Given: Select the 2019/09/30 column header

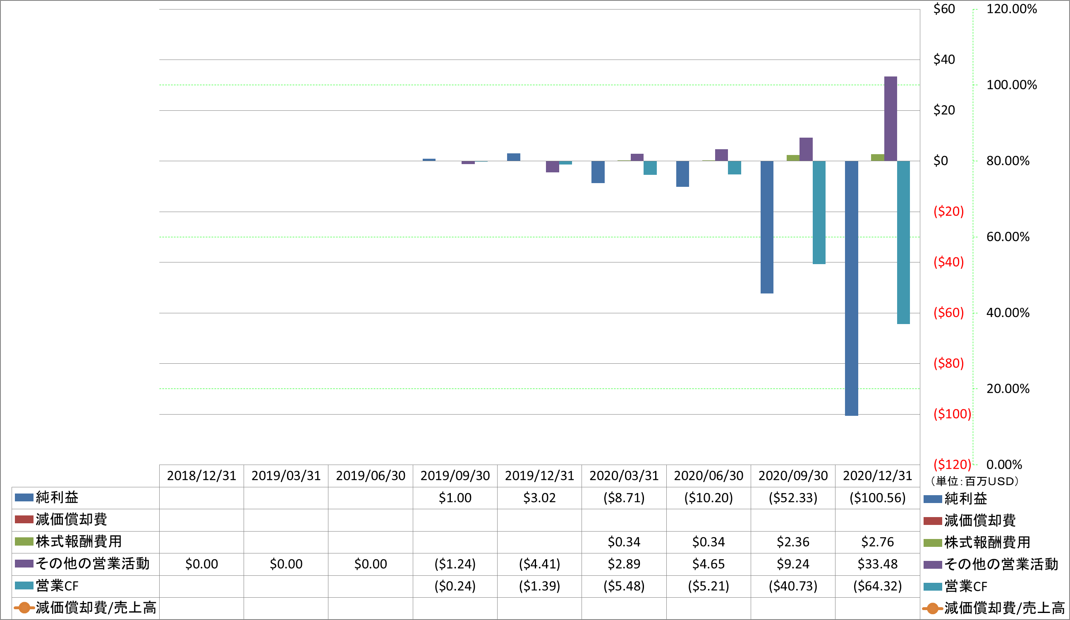Looking at the screenshot, I should (455, 476).
